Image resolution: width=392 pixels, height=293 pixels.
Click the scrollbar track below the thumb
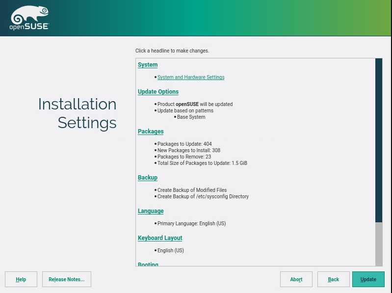pos(379,244)
